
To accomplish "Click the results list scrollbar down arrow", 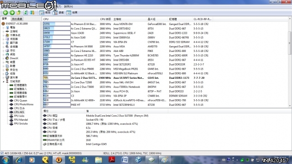I will point(290,106).
